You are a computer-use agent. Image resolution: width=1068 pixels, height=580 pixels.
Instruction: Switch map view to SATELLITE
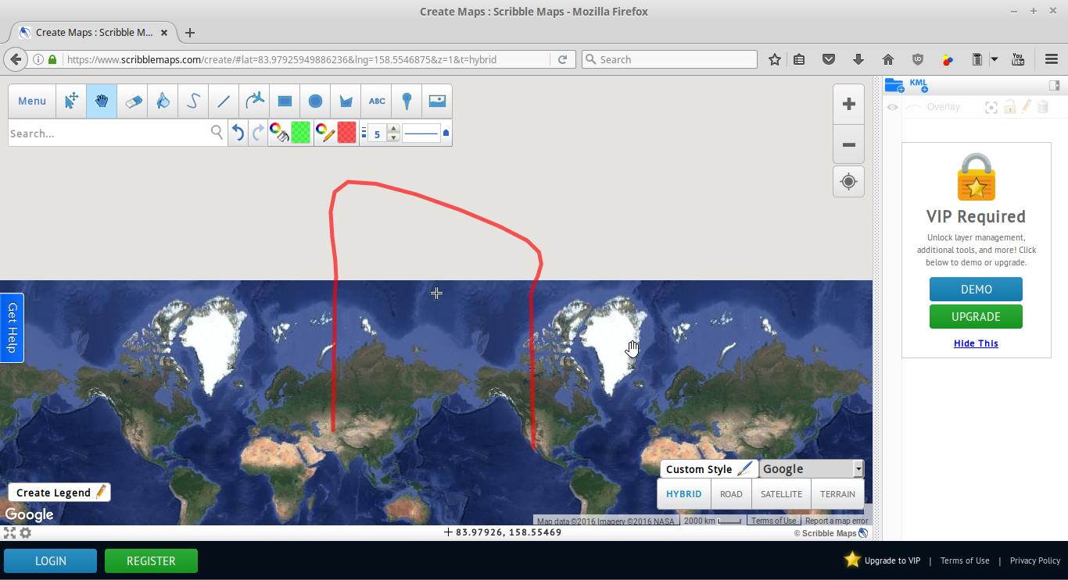pyautogui.click(x=781, y=494)
